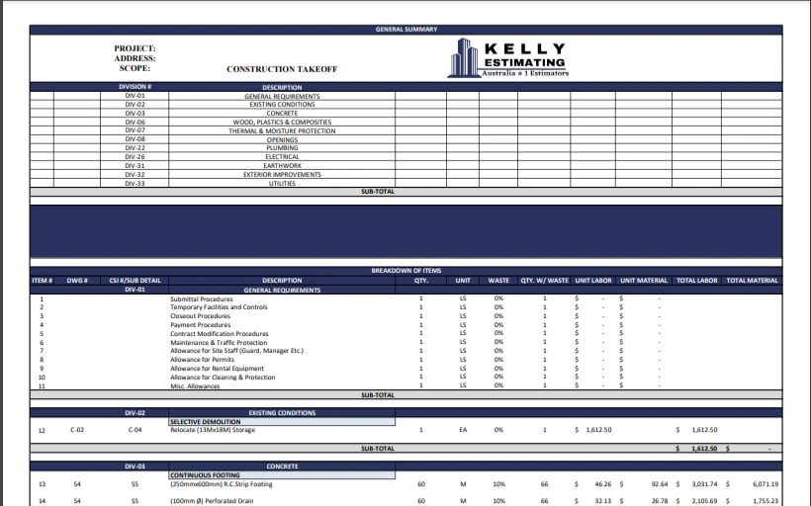Click the Kelly Estimating logo
Image resolution: width=811 pixels, height=506 pixels.
click(x=508, y=58)
